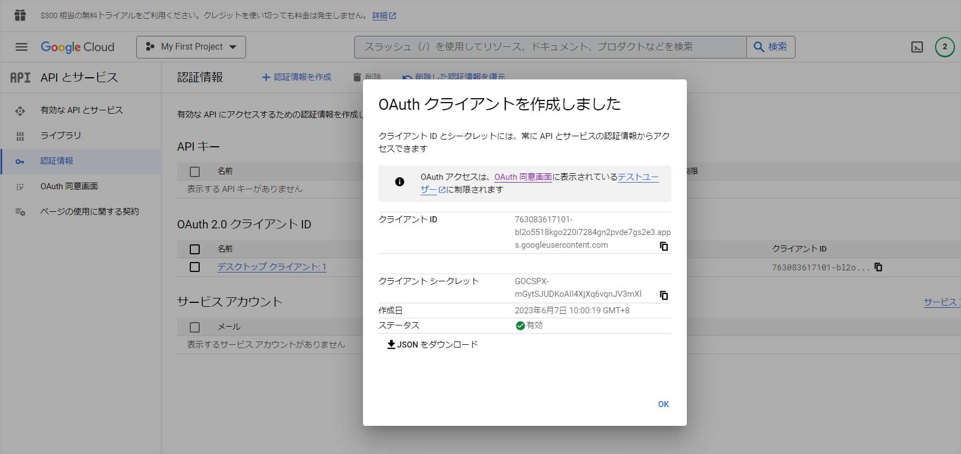Select the デスクトップ クライアント 1 row checkbox

click(195, 267)
